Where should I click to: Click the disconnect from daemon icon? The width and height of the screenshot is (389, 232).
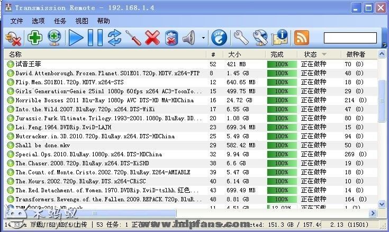click(x=13, y=38)
